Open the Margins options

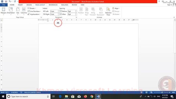(x=4, y=11)
